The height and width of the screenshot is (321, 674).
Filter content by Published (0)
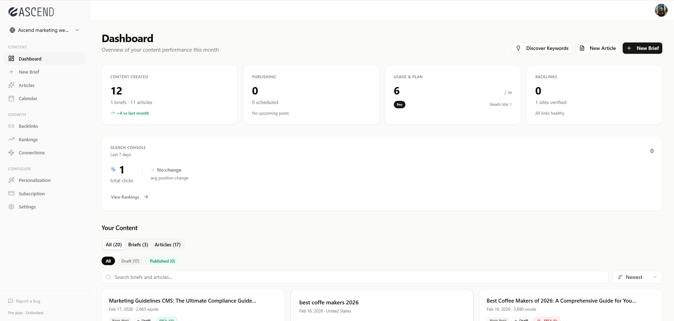point(162,261)
